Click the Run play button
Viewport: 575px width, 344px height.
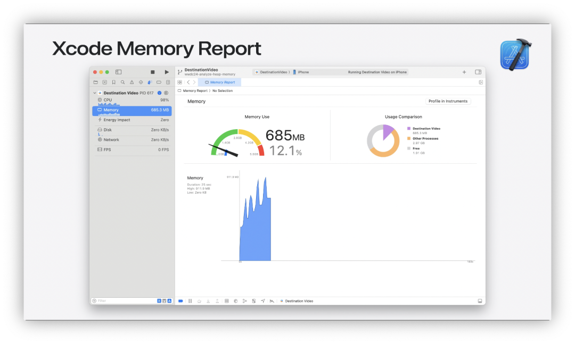tap(167, 72)
